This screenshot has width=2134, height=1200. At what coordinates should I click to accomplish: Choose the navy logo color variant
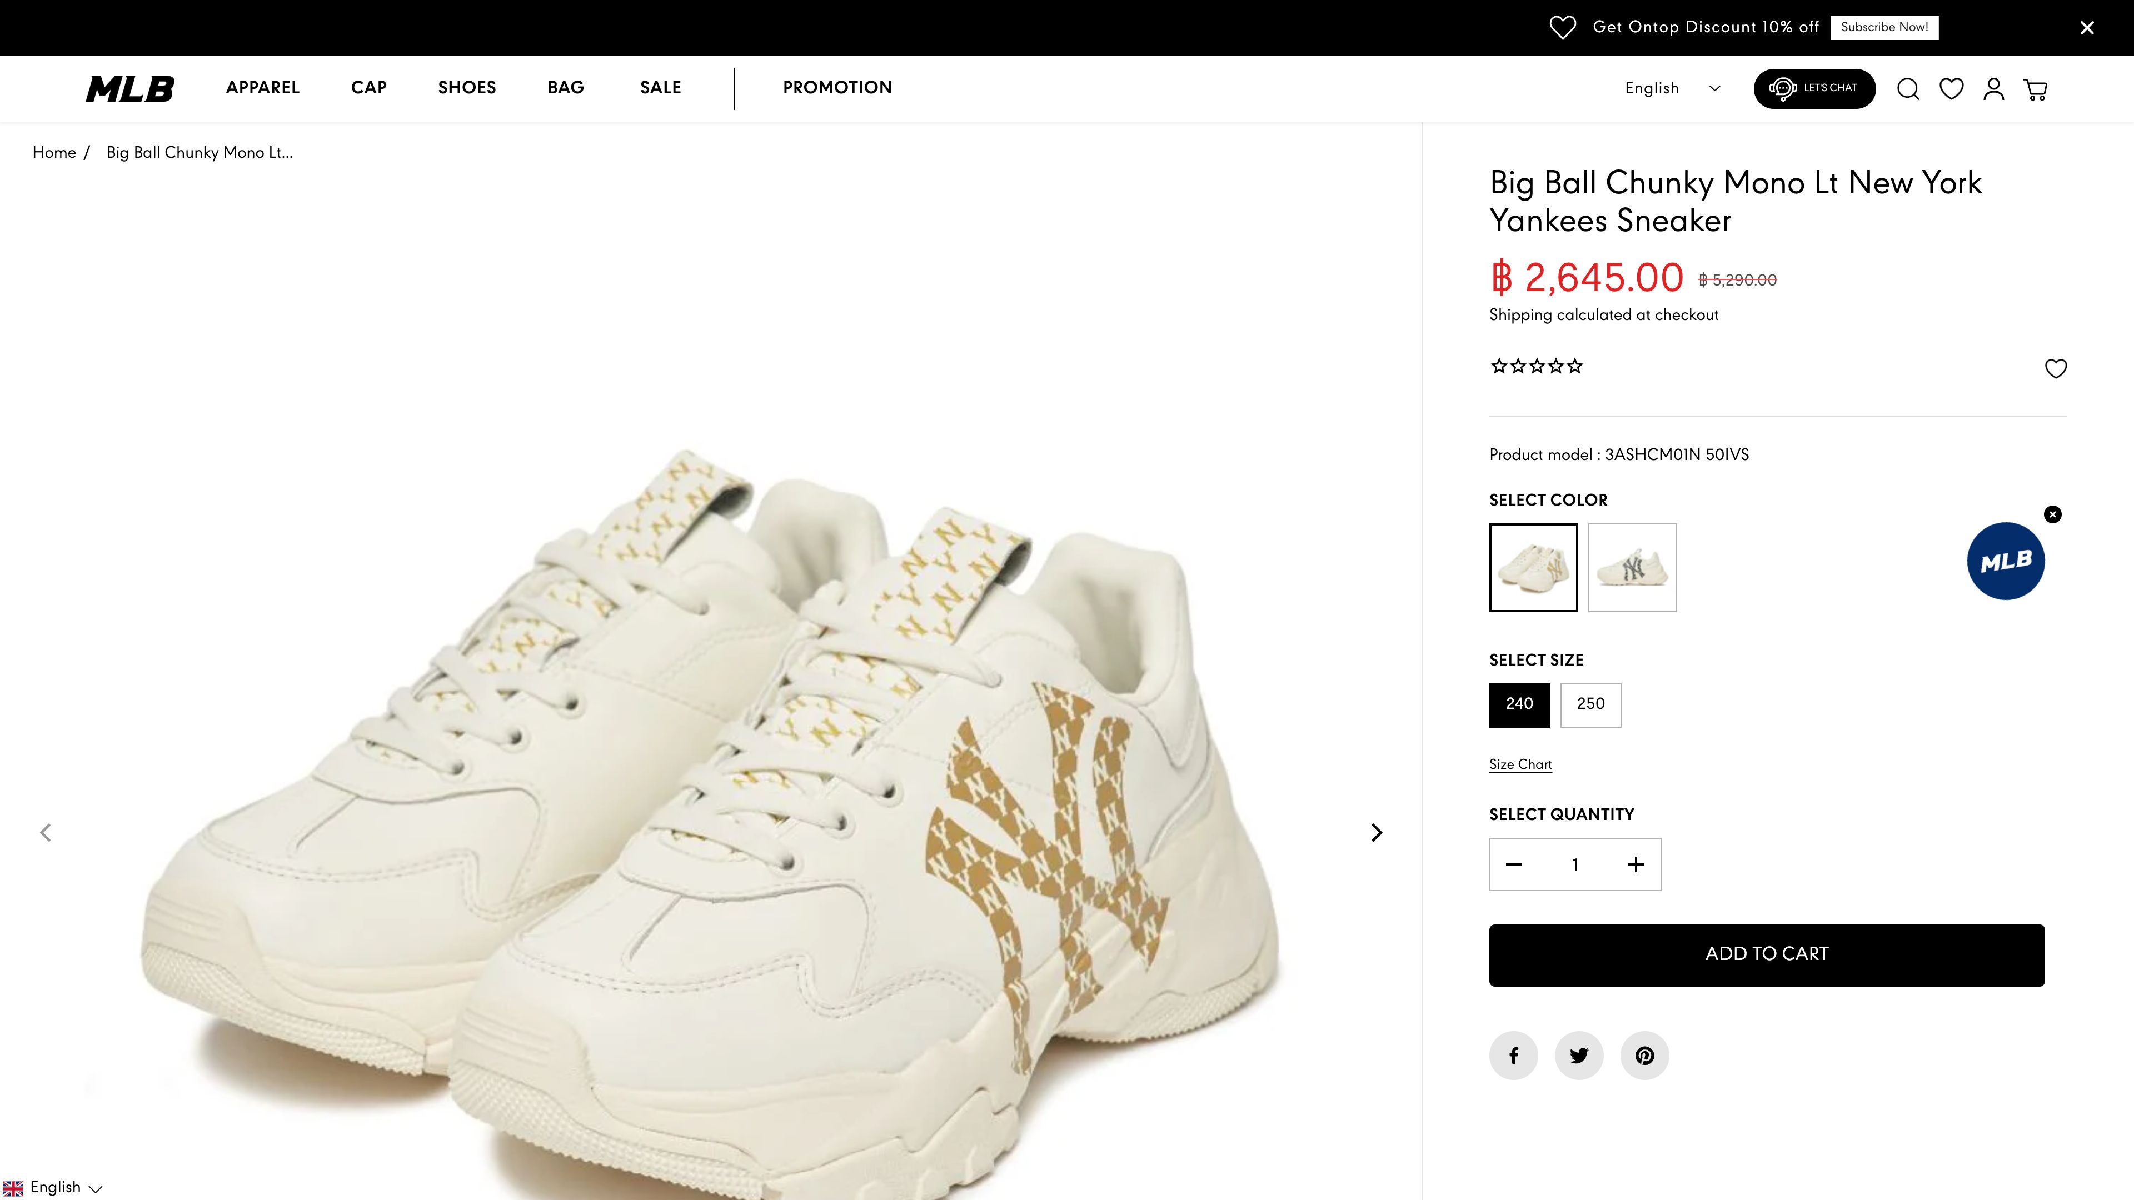coord(1632,567)
